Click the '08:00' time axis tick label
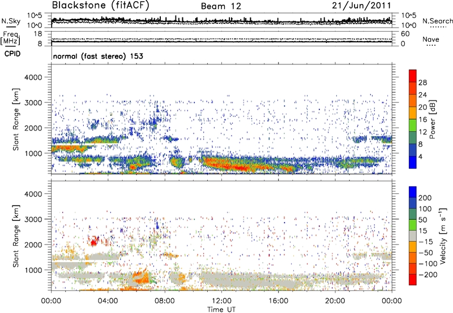Image resolution: width=453 pixels, height=313 pixels. point(165,301)
